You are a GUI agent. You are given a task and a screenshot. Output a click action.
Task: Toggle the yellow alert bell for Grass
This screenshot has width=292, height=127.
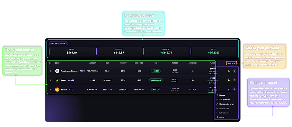[x=229, y=80]
